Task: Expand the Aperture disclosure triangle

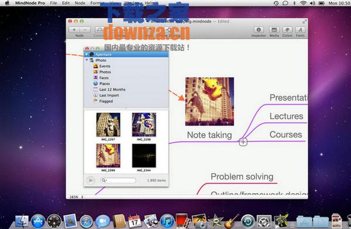Action: tap(87, 54)
